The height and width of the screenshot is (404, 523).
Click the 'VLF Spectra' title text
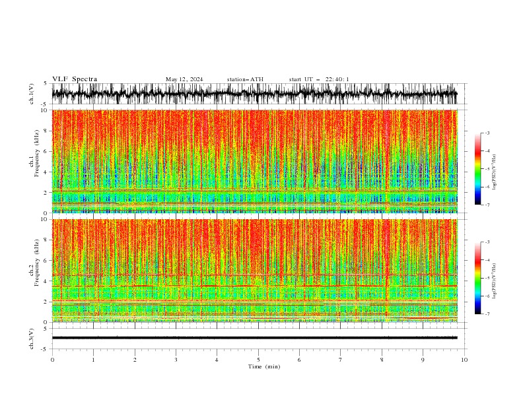click(x=75, y=79)
